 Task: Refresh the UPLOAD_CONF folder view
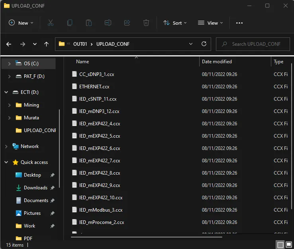point(204,44)
